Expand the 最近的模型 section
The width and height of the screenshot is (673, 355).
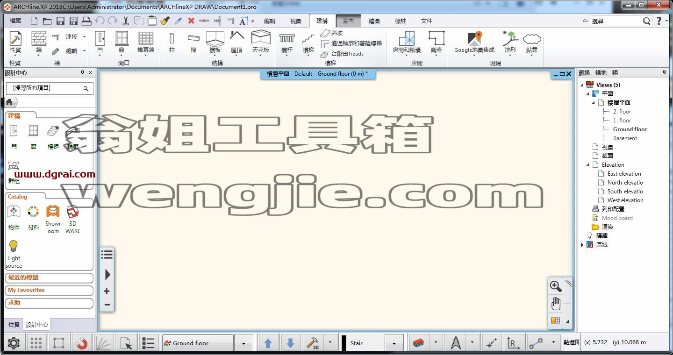49,277
